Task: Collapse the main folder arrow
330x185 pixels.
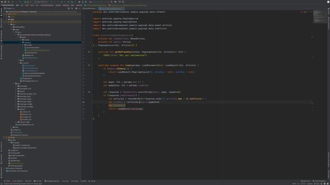Action: pos(11,30)
